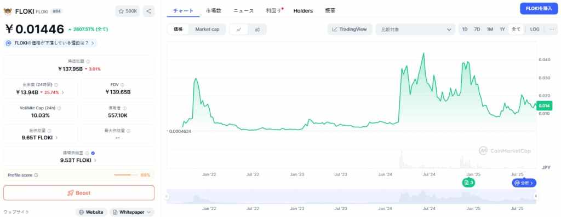Screen dimensions: 561x217
Task: Show info icon for 出来高 (24時間)
Action: 56,85
